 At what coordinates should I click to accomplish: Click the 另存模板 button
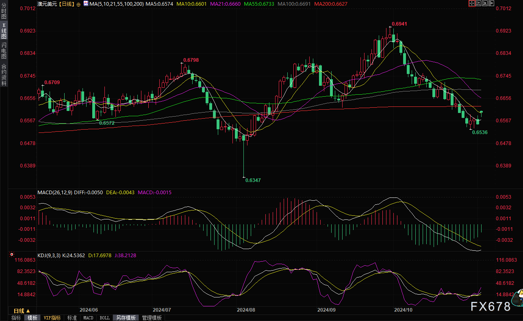(x=126, y=318)
